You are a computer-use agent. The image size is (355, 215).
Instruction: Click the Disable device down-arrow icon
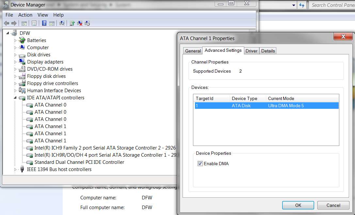coord(87,23)
